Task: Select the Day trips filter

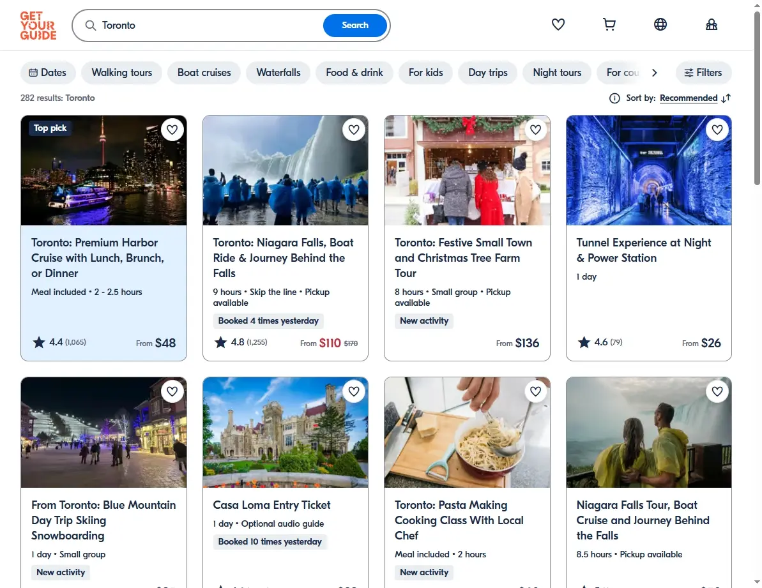Action: 488,73
